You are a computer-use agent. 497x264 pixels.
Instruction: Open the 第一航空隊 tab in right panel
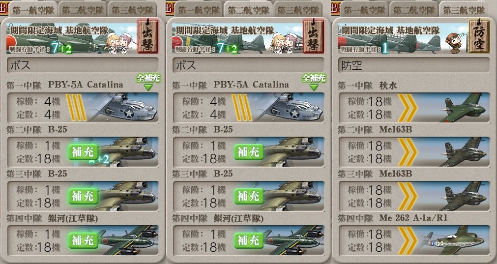(x=365, y=10)
